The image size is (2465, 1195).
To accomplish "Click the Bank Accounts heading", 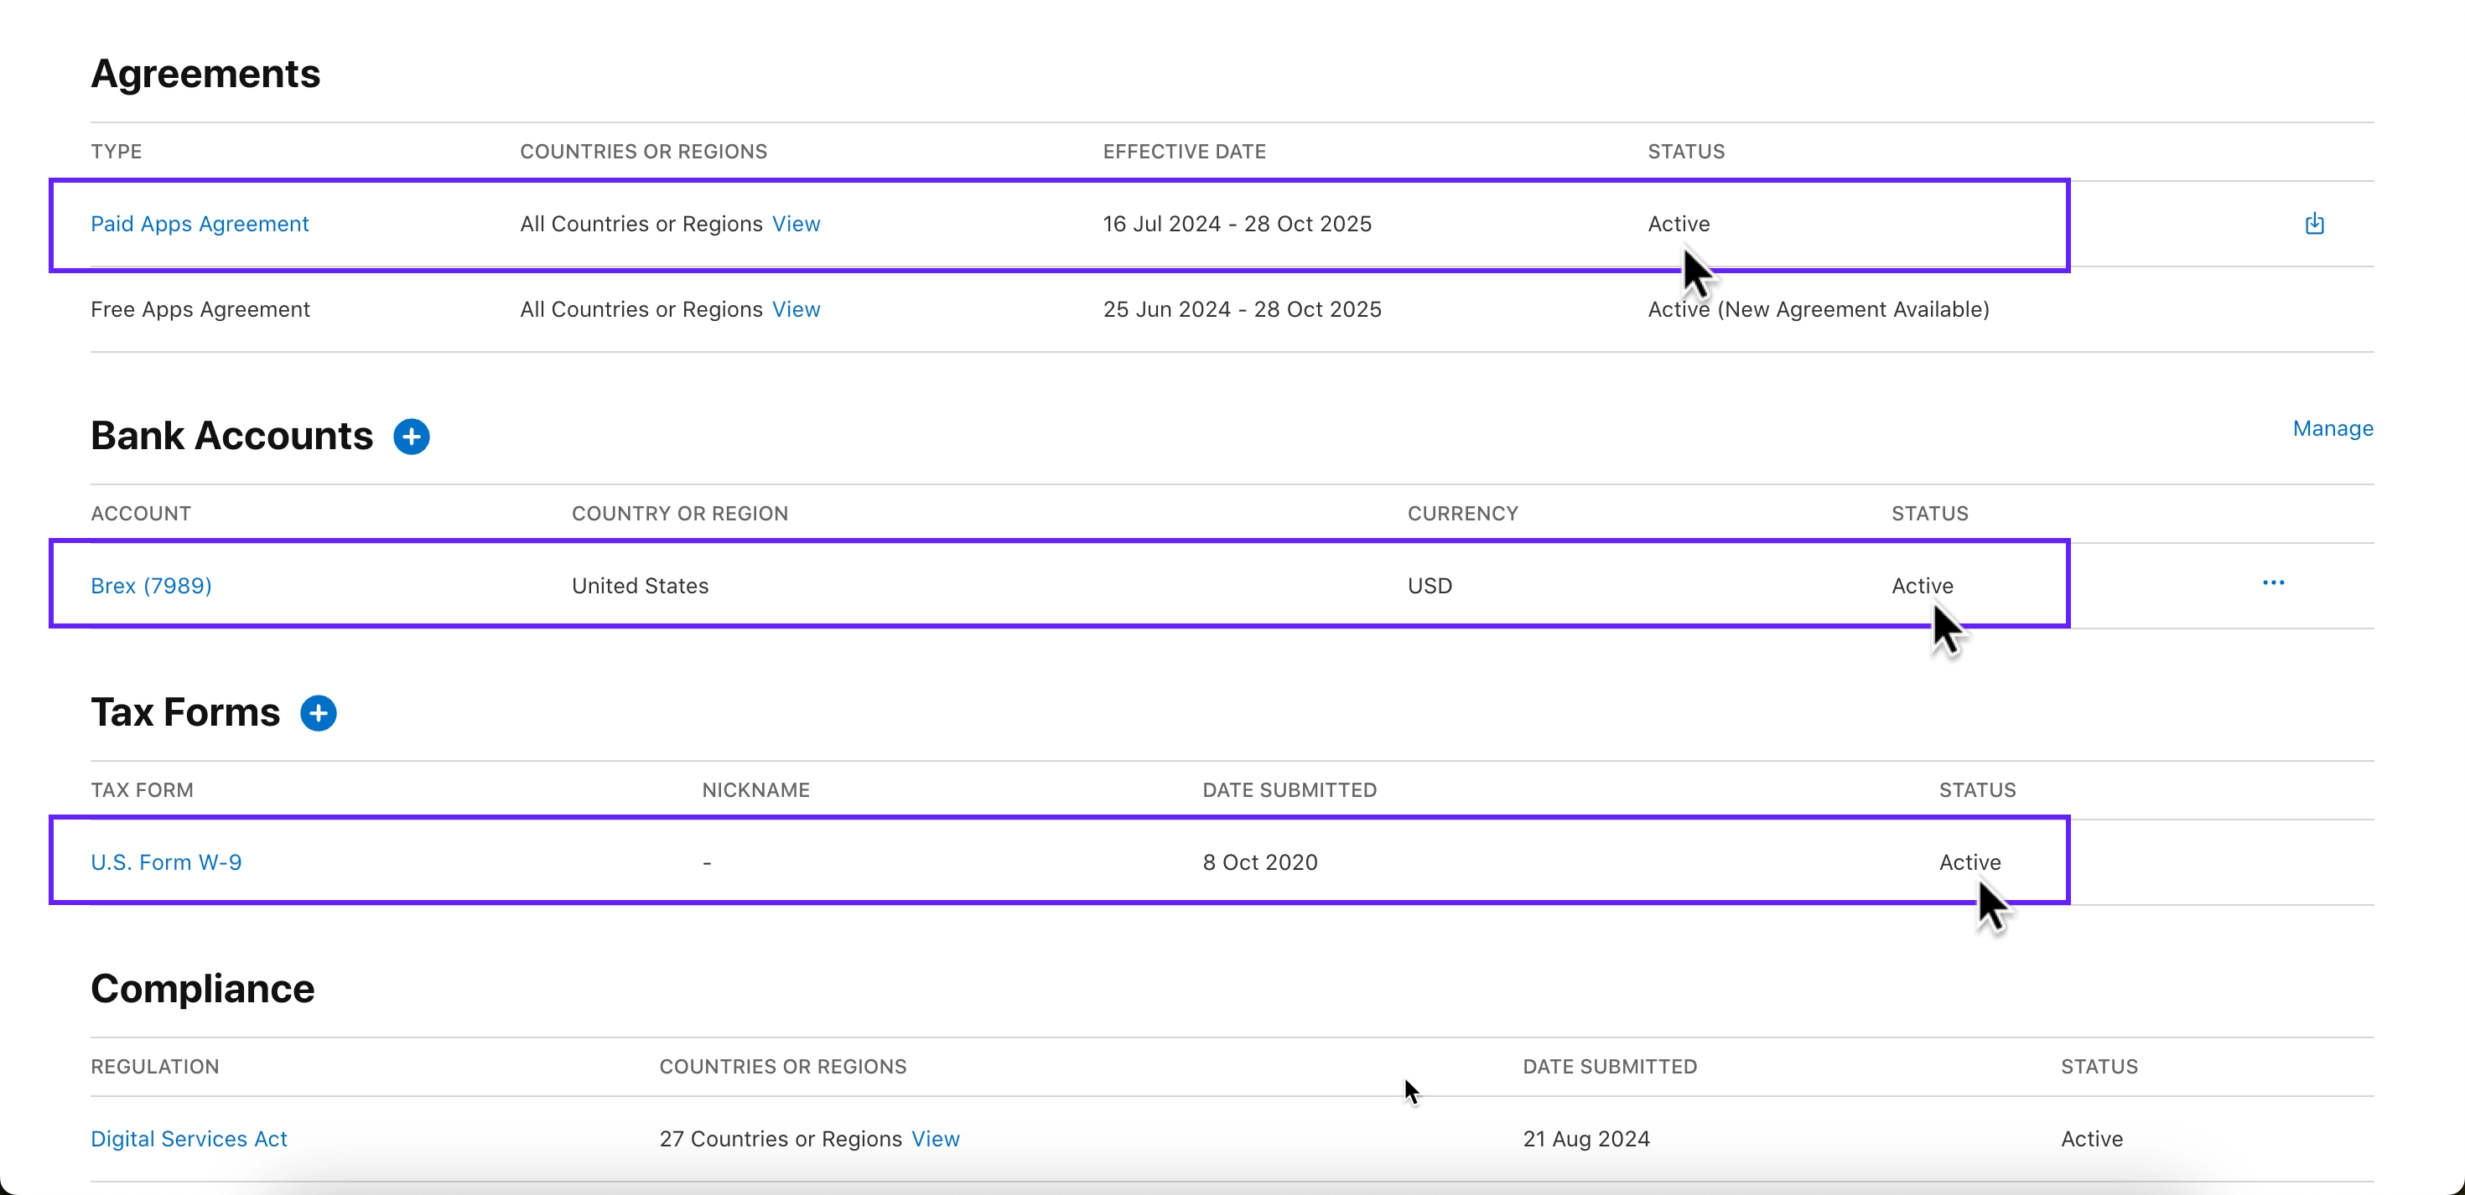I will [x=231, y=437].
